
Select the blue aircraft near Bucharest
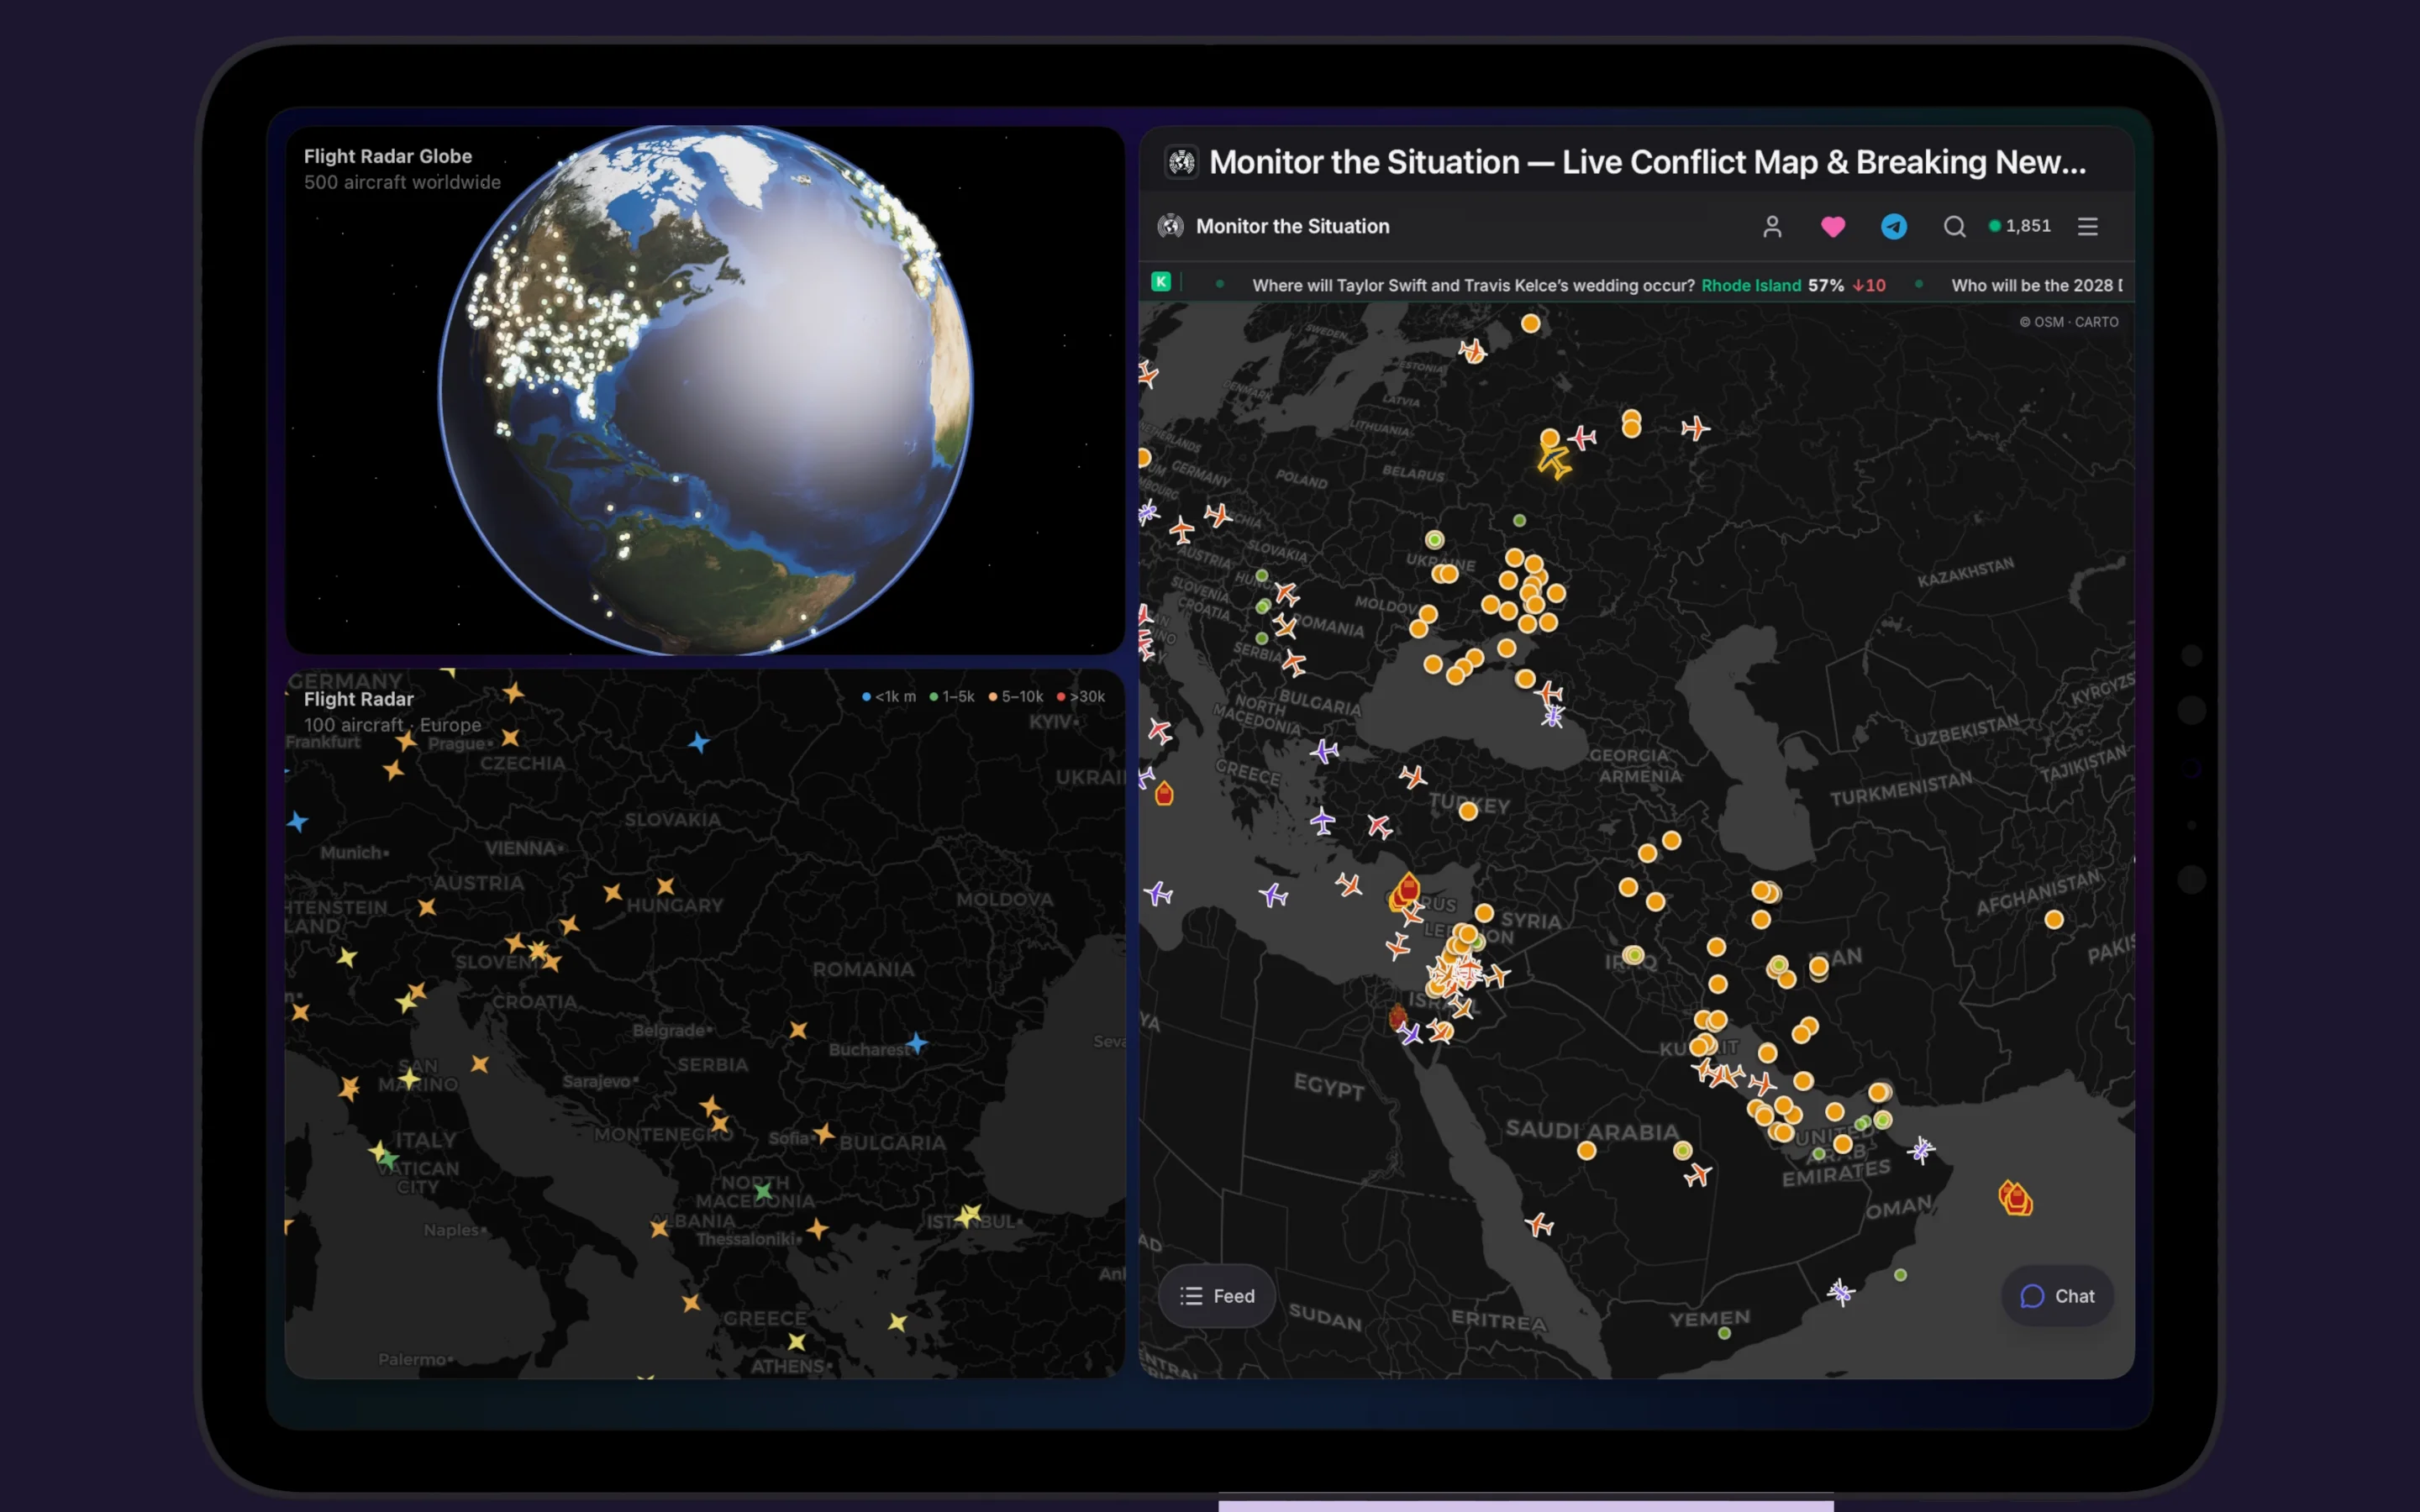(915, 1043)
